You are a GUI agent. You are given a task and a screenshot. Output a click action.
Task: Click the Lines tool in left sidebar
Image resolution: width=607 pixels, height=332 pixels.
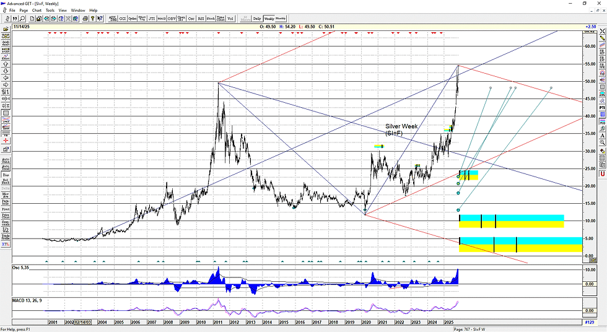pos(6,120)
